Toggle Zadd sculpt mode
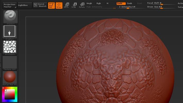183x103 pixels. click(x=121, y=3)
